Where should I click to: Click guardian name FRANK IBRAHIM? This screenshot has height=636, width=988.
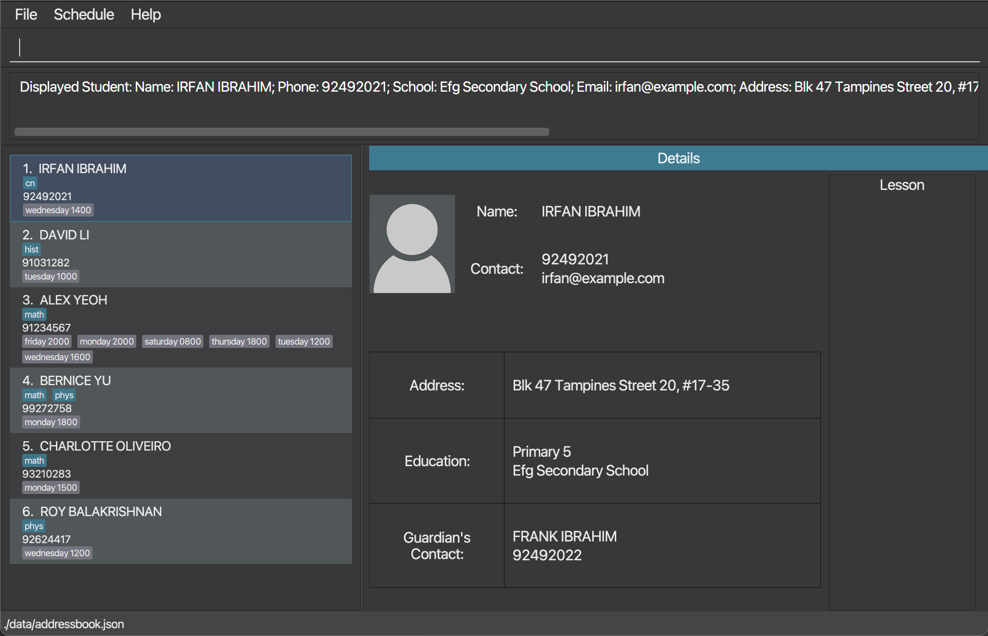coord(564,537)
